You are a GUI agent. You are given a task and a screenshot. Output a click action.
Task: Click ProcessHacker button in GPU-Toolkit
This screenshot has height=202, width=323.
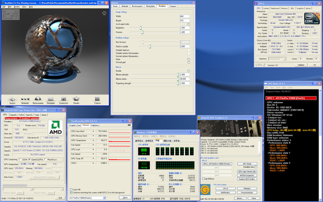tap(247, 192)
